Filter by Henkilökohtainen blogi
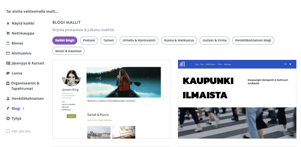Image resolution: width=301 pixels, height=147 pixels. pyautogui.click(x=253, y=40)
